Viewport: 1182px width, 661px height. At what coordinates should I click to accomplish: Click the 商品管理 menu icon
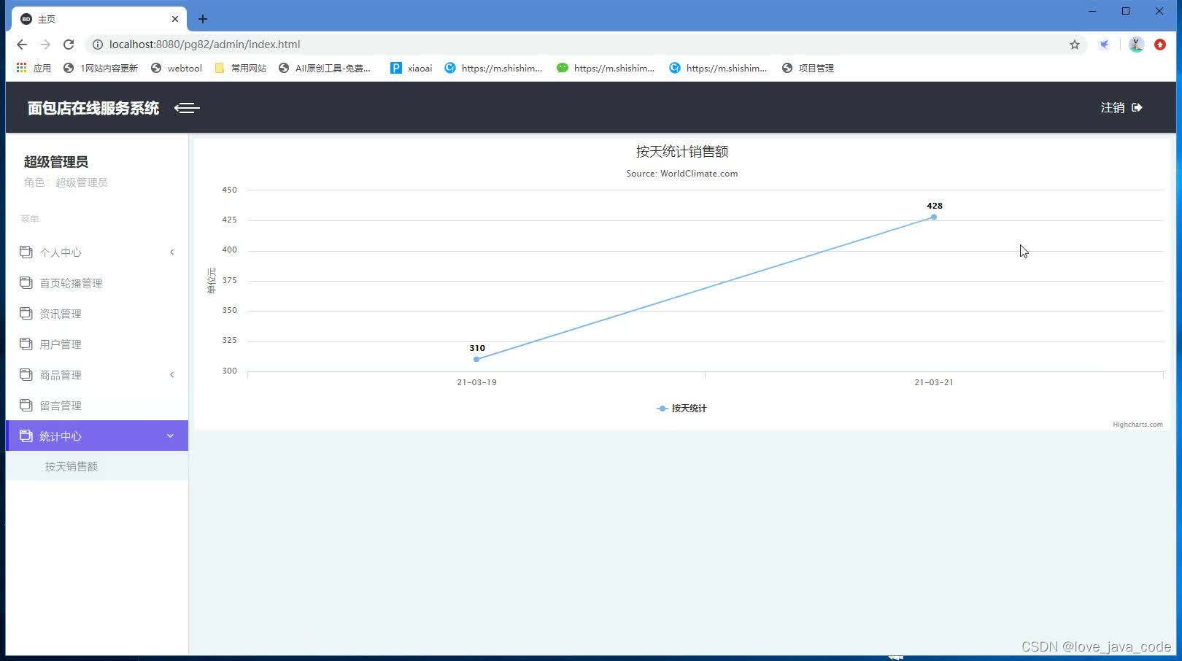coord(26,375)
